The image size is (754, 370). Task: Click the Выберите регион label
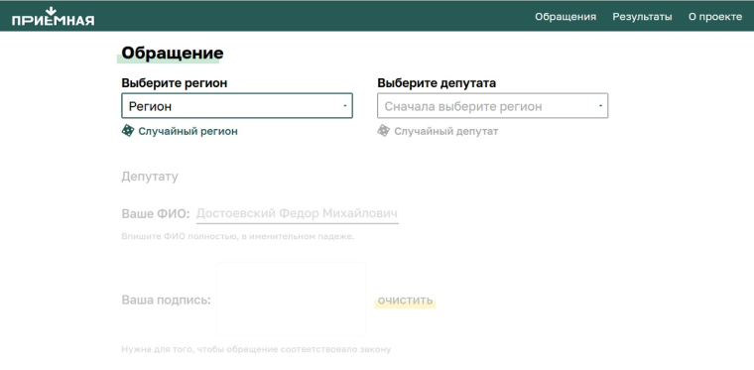[x=175, y=83]
